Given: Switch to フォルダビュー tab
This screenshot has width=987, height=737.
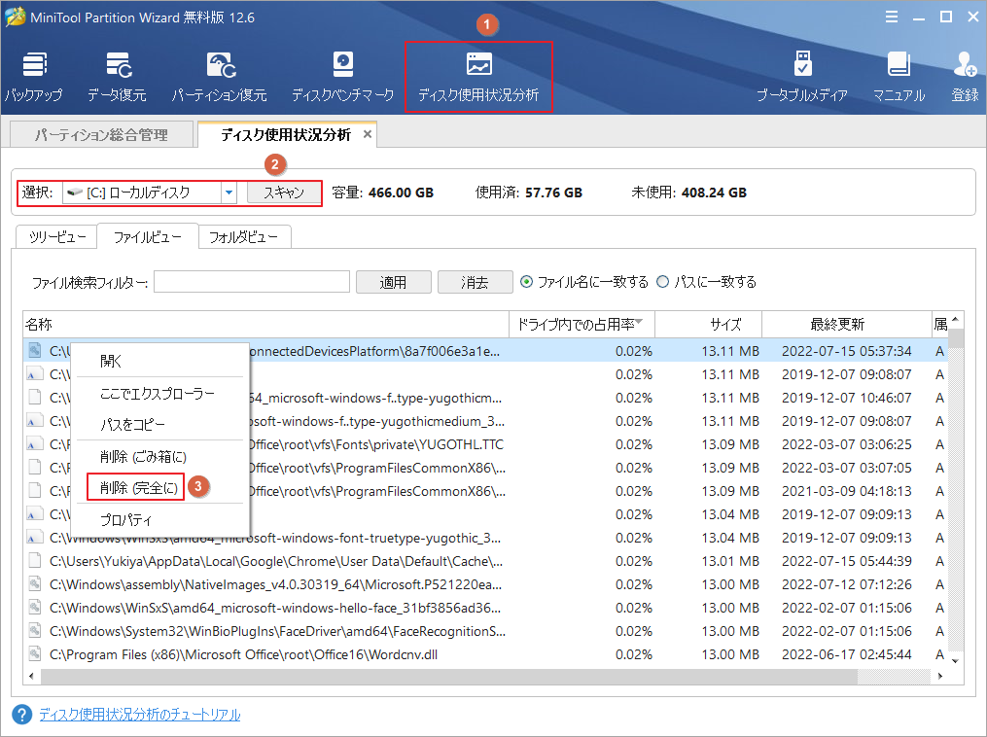Looking at the screenshot, I should click(244, 237).
